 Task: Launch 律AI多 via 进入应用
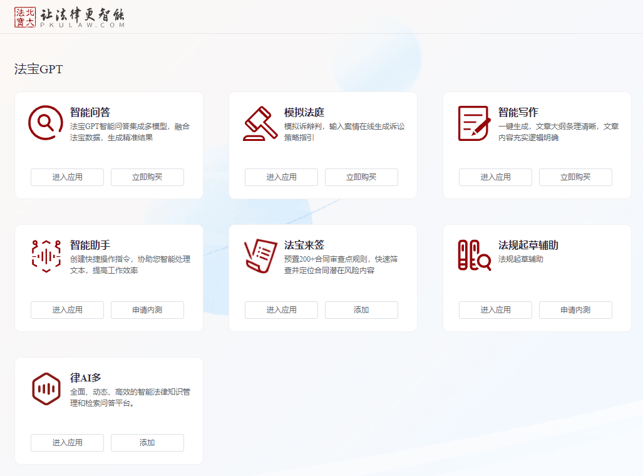click(67, 443)
